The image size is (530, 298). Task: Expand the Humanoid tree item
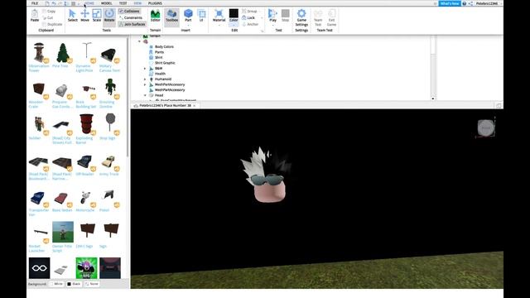145,79
